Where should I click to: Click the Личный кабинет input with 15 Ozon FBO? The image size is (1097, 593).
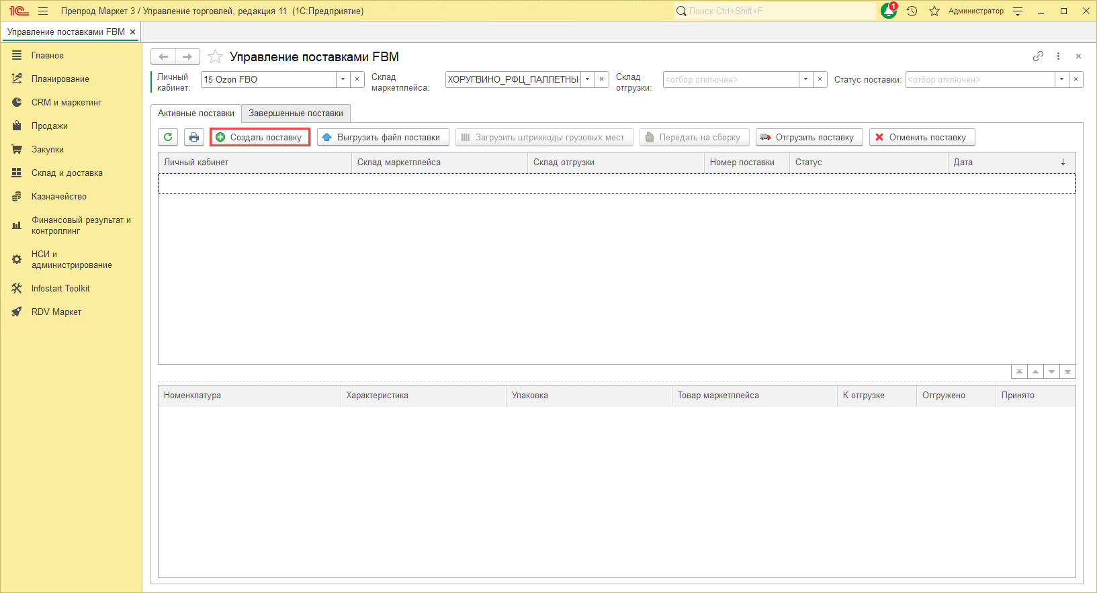pyautogui.click(x=269, y=79)
